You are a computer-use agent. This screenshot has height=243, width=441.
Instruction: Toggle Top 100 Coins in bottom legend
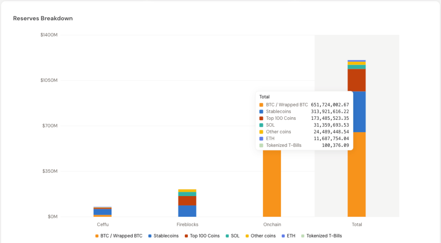[x=202, y=236]
